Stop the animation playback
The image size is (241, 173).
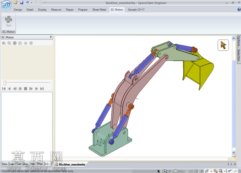[x=25, y=89]
